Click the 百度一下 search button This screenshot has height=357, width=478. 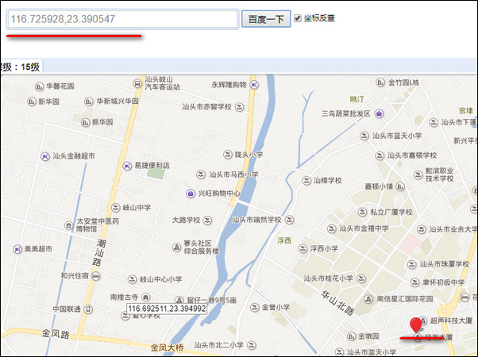266,19
